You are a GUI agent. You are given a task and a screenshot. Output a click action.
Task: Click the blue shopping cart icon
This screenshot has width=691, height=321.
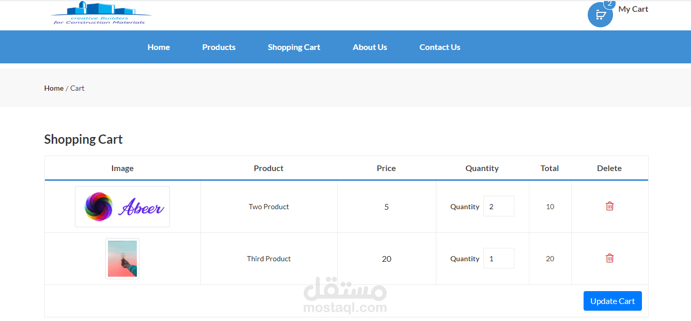[600, 15]
